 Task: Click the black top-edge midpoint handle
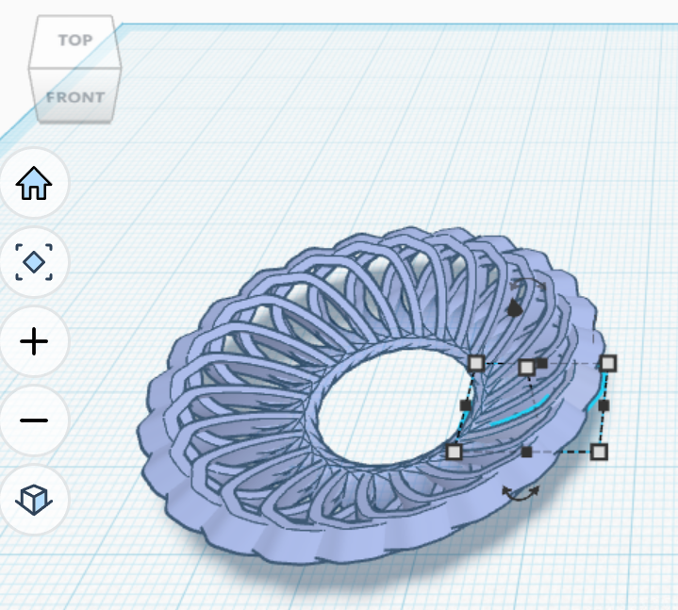point(542,363)
